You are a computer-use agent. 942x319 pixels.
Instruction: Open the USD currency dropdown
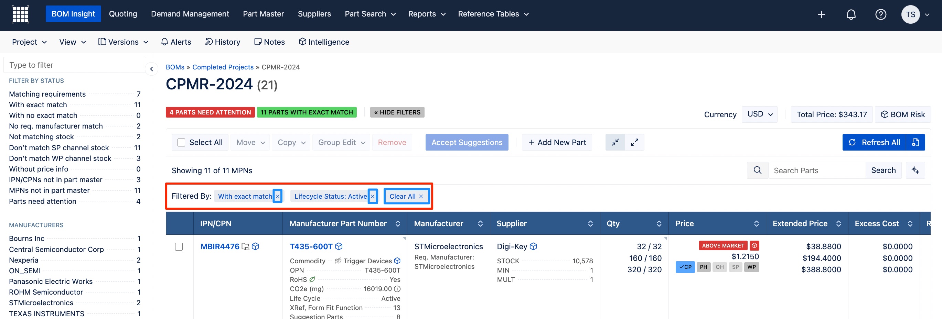(x=760, y=114)
